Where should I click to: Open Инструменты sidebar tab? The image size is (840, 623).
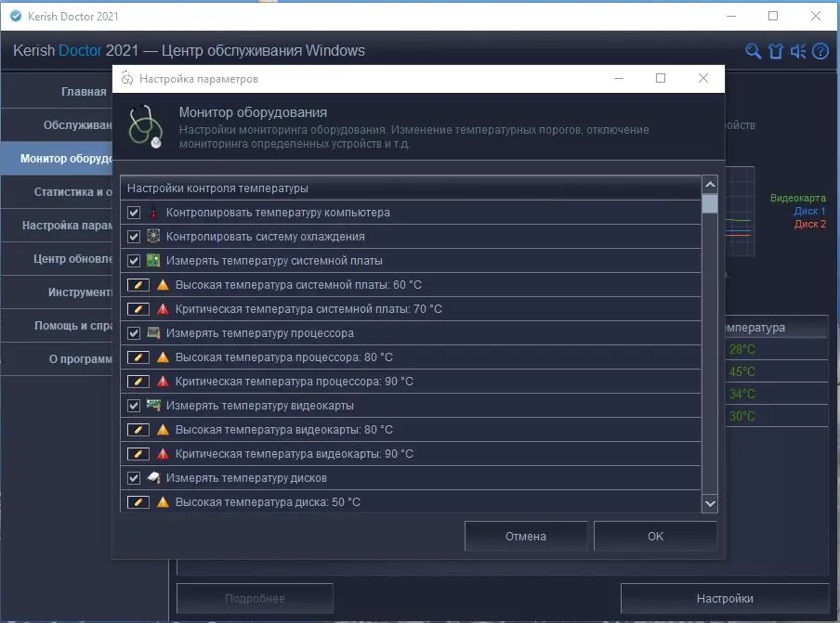click(x=57, y=292)
